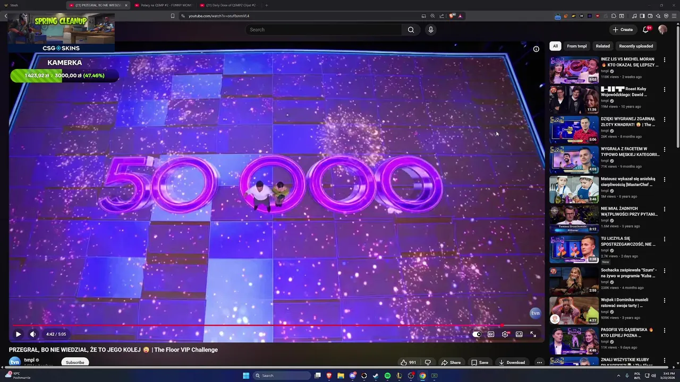Image resolution: width=680 pixels, height=382 pixels.
Task: Dislike the video
Action: coord(428,362)
